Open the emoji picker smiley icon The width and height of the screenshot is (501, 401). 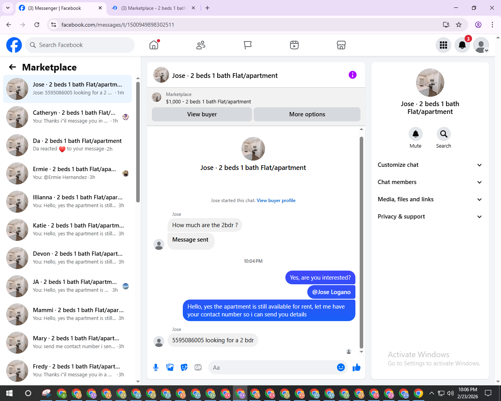click(x=341, y=367)
